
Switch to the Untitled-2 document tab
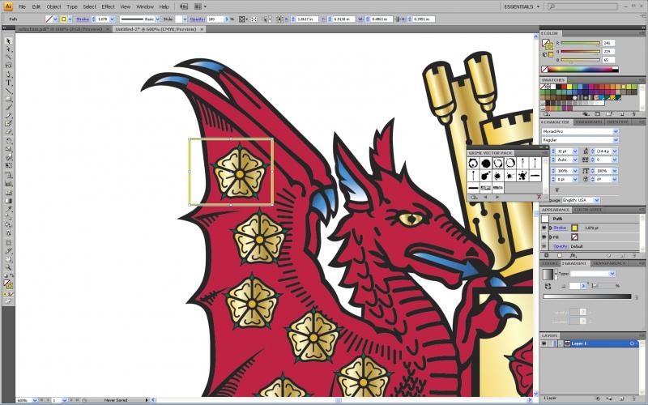click(159, 29)
